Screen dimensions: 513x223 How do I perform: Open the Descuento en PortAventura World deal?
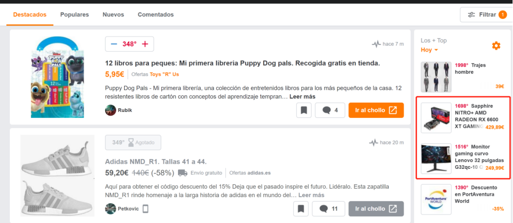(x=463, y=199)
